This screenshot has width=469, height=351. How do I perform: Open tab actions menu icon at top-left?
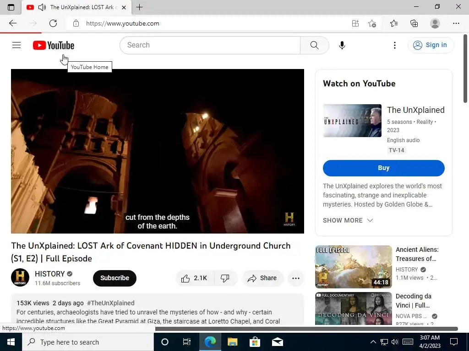pos(11,7)
